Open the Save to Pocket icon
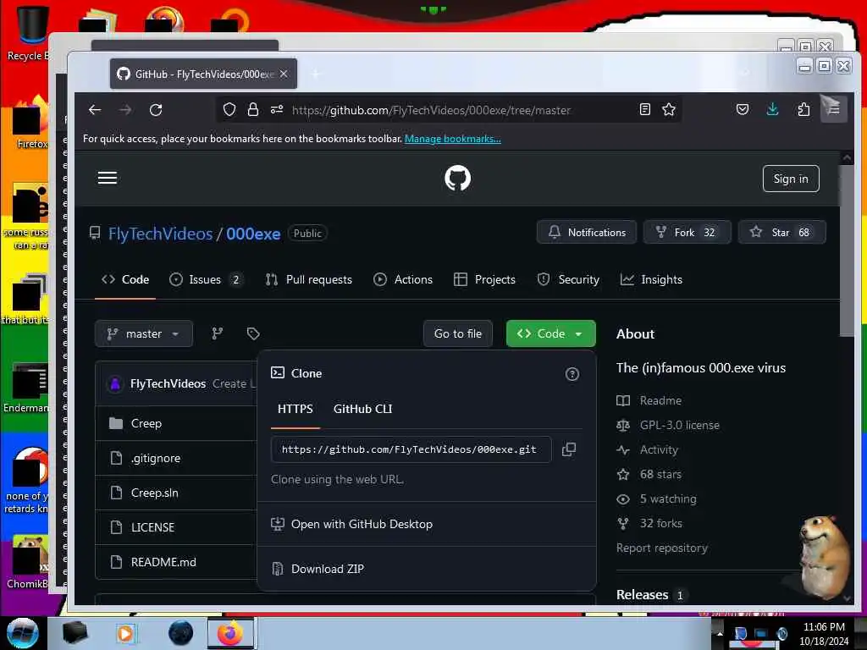 [x=742, y=109]
